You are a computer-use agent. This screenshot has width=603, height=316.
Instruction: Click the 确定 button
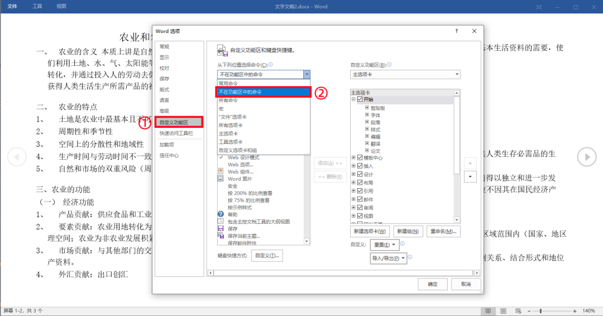coord(433,284)
